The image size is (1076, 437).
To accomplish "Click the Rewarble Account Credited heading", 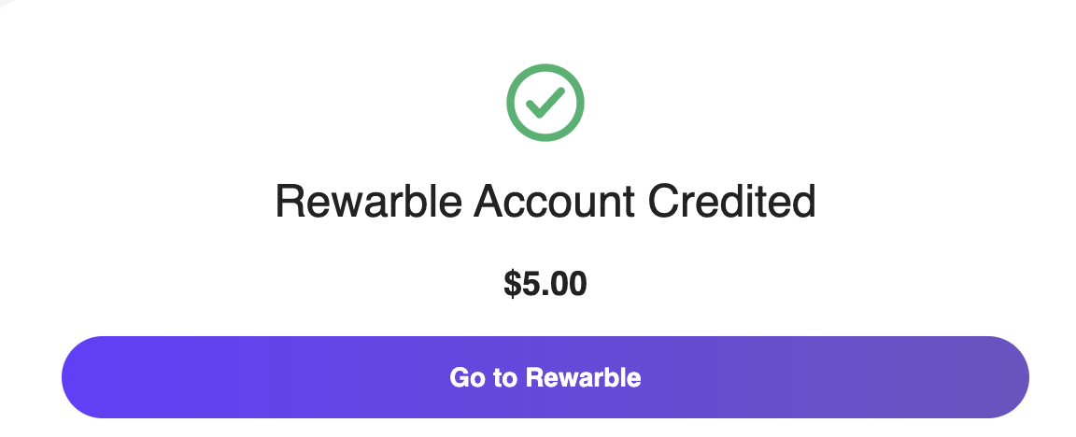I will pos(545,202).
